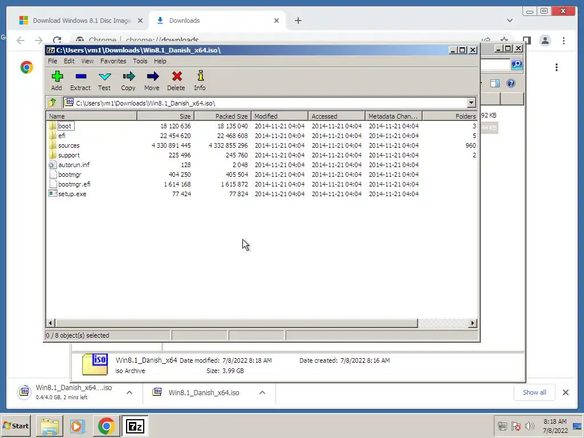Open the three-dot menu on the Downloads page
Image resolution: width=584 pixels, height=438 pixels.
[x=557, y=67]
